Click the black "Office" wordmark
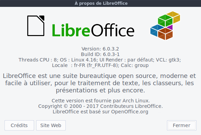The image size is (201, 135). tap(113, 30)
